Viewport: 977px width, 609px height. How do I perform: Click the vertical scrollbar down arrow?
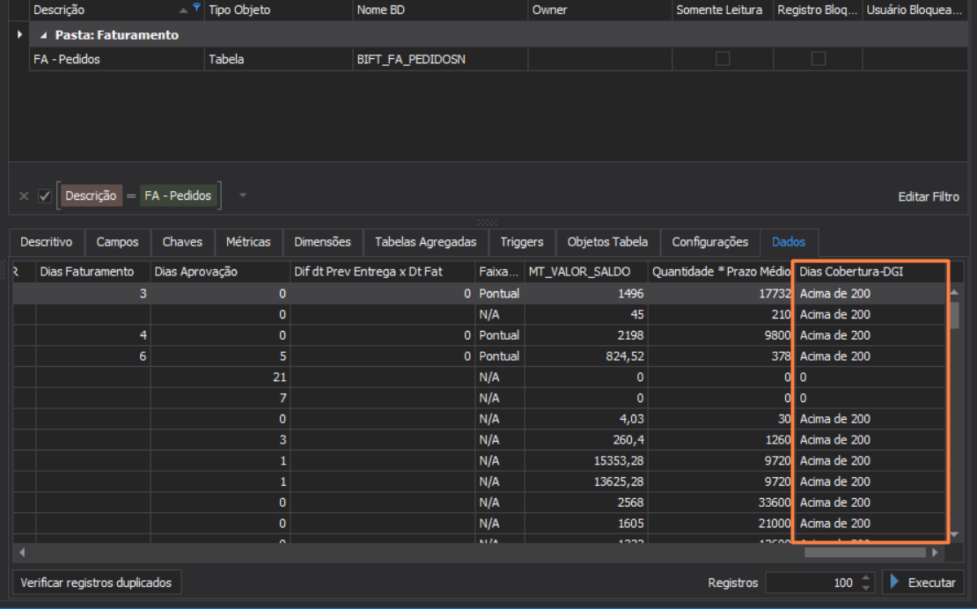[x=954, y=535]
